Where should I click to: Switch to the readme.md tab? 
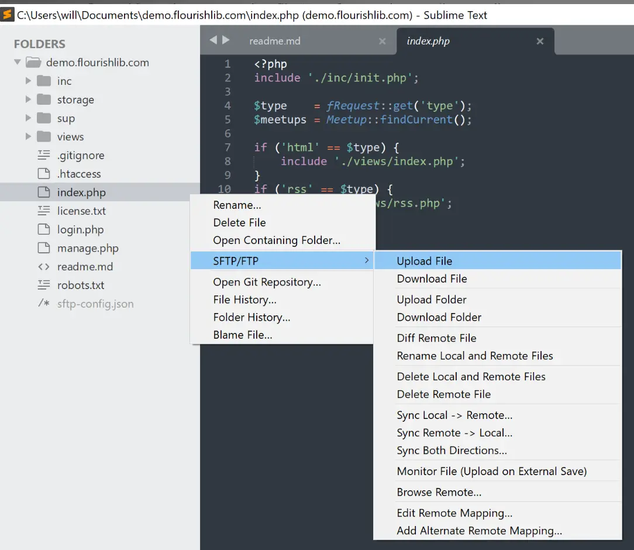(275, 41)
